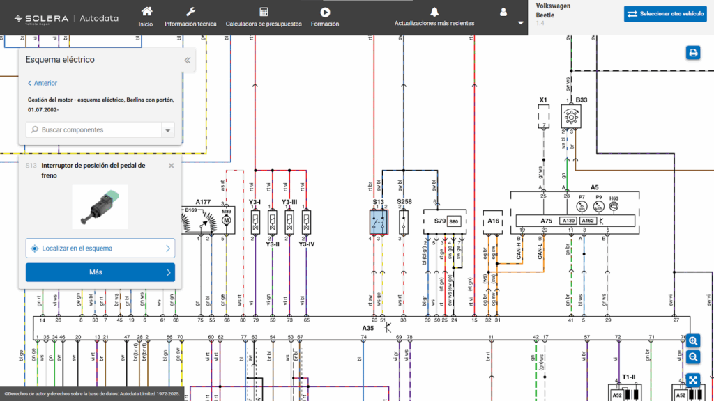Open the notifications bell icon

click(x=434, y=12)
